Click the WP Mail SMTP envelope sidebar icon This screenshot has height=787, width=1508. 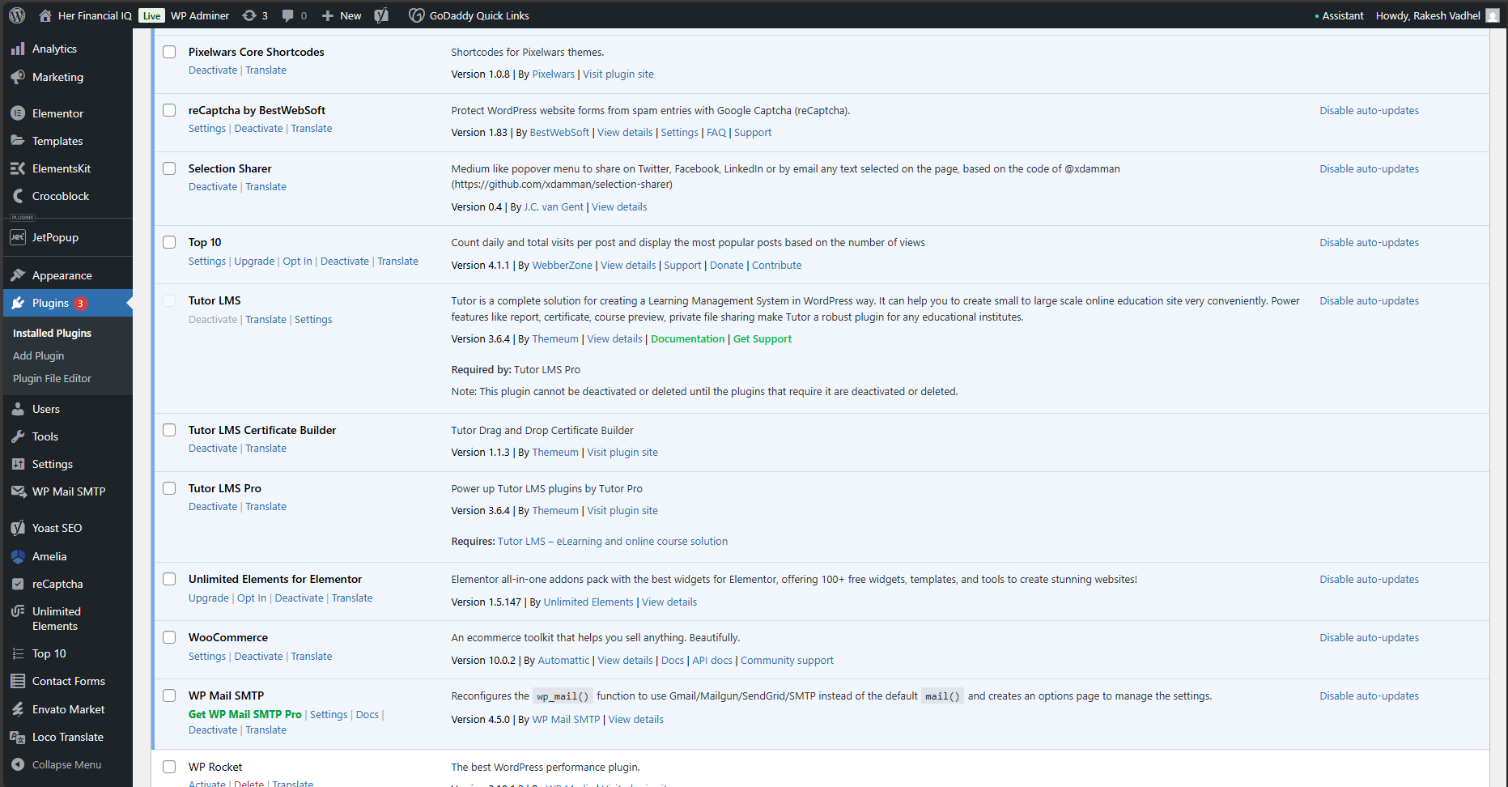pos(18,491)
